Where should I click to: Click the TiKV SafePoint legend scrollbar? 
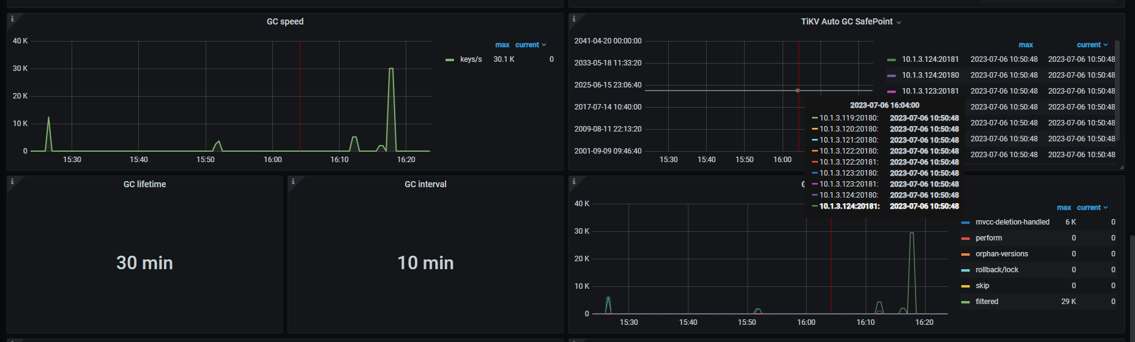click(x=1117, y=92)
